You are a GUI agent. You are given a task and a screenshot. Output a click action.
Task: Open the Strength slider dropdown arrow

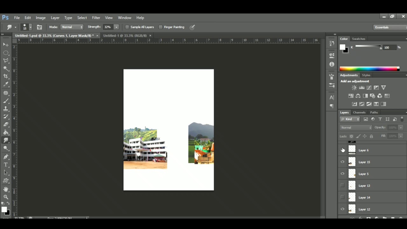(116, 27)
